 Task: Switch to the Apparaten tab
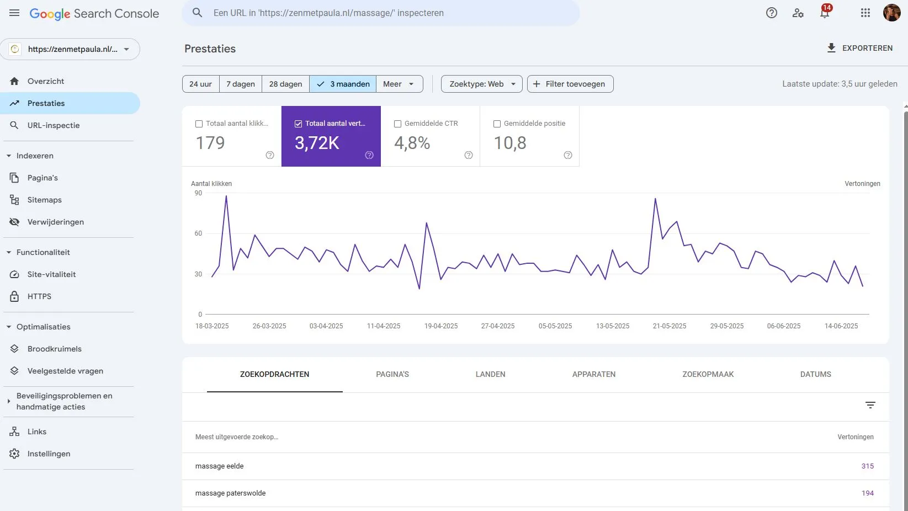tap(594, 374)
